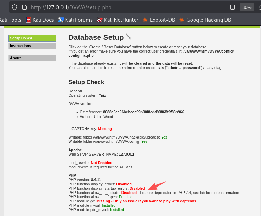The image size is (261, 216).
Task: Click 'Yes' for DVWA/config writable folder
Action: pos(144,141)
